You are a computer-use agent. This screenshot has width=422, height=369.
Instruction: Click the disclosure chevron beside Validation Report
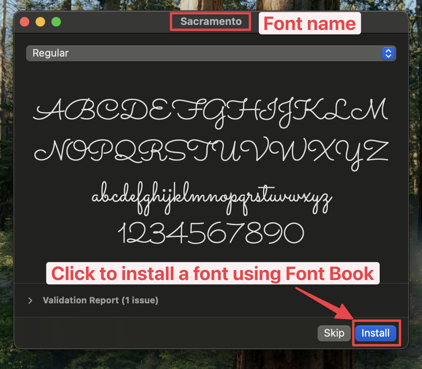(x=30, y=301)
